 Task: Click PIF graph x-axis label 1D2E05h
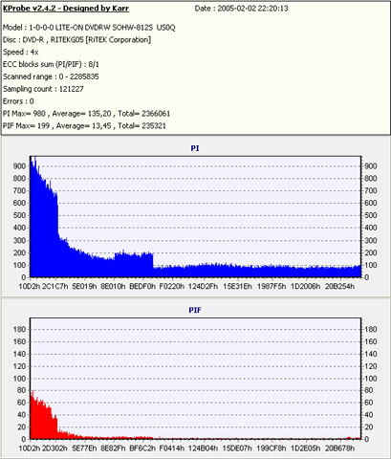click(305, 448)
